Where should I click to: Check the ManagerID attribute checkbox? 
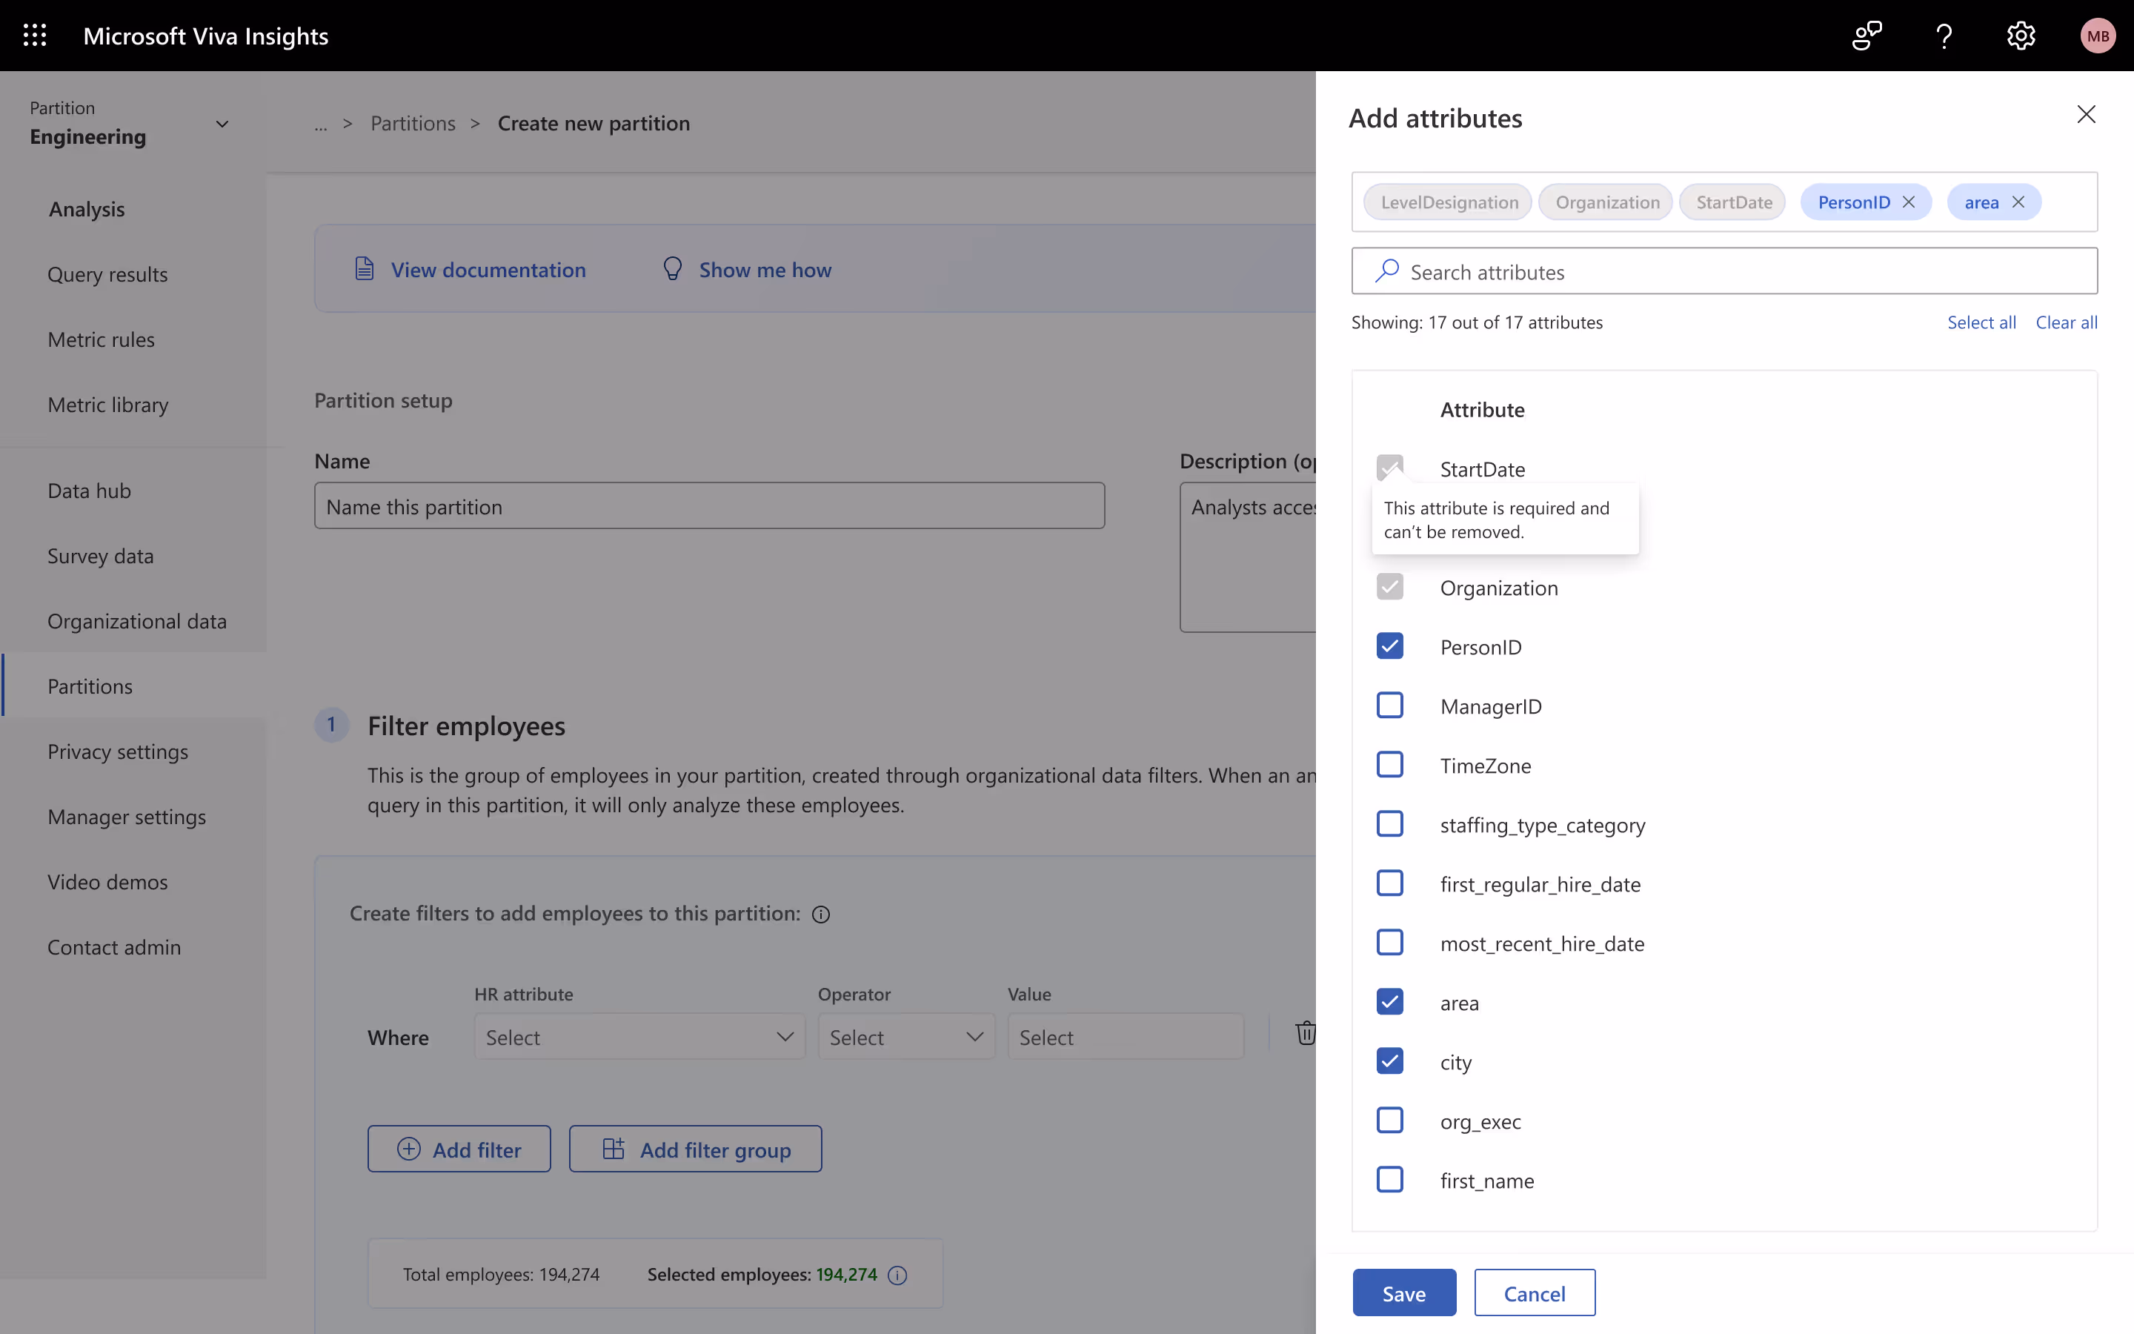1390,705
